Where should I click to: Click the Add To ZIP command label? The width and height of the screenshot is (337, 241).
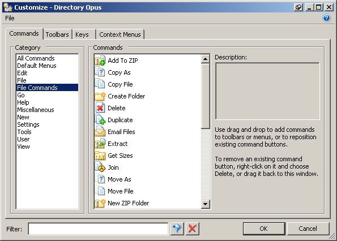point(123,61)
